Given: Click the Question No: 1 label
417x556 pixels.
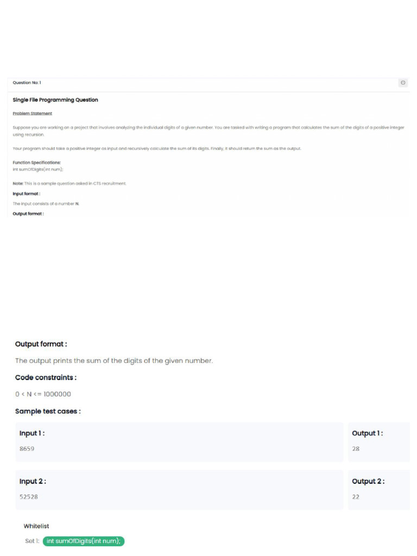Looking at the screenshot, I should [27, 83].
